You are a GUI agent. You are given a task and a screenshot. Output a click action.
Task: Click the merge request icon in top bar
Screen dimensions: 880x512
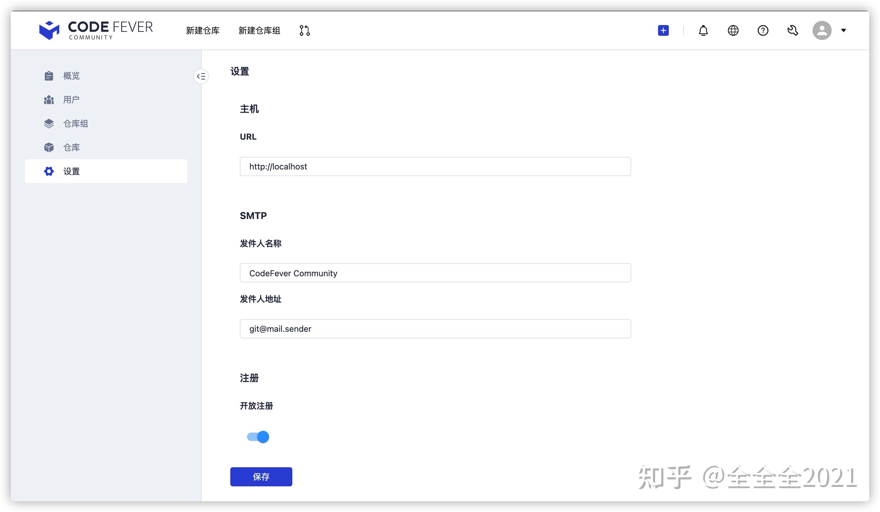pos(305,30)
